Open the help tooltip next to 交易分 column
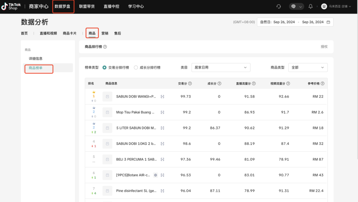The height and width of the screenshot is (202, 358). point(189,83)
